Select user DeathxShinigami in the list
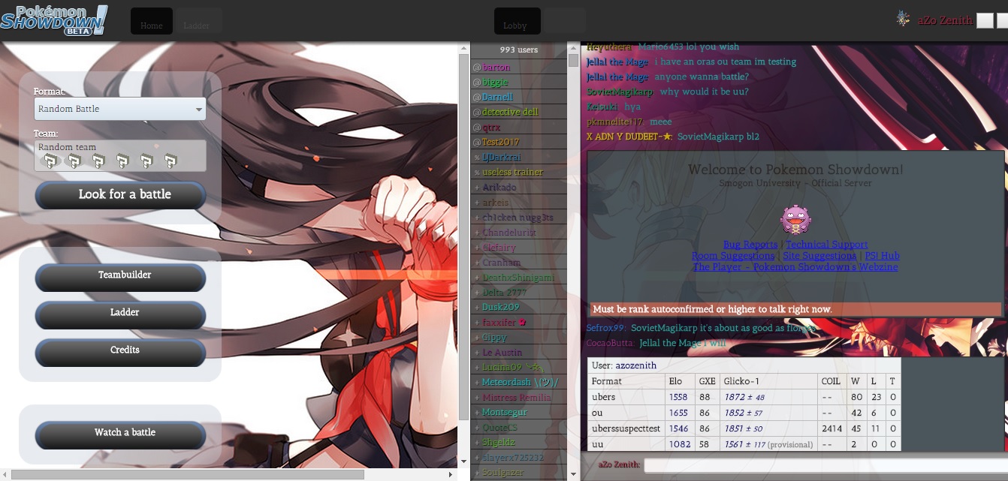The height and width of the screenshot is (481, 1008). [x=519, y=278]
